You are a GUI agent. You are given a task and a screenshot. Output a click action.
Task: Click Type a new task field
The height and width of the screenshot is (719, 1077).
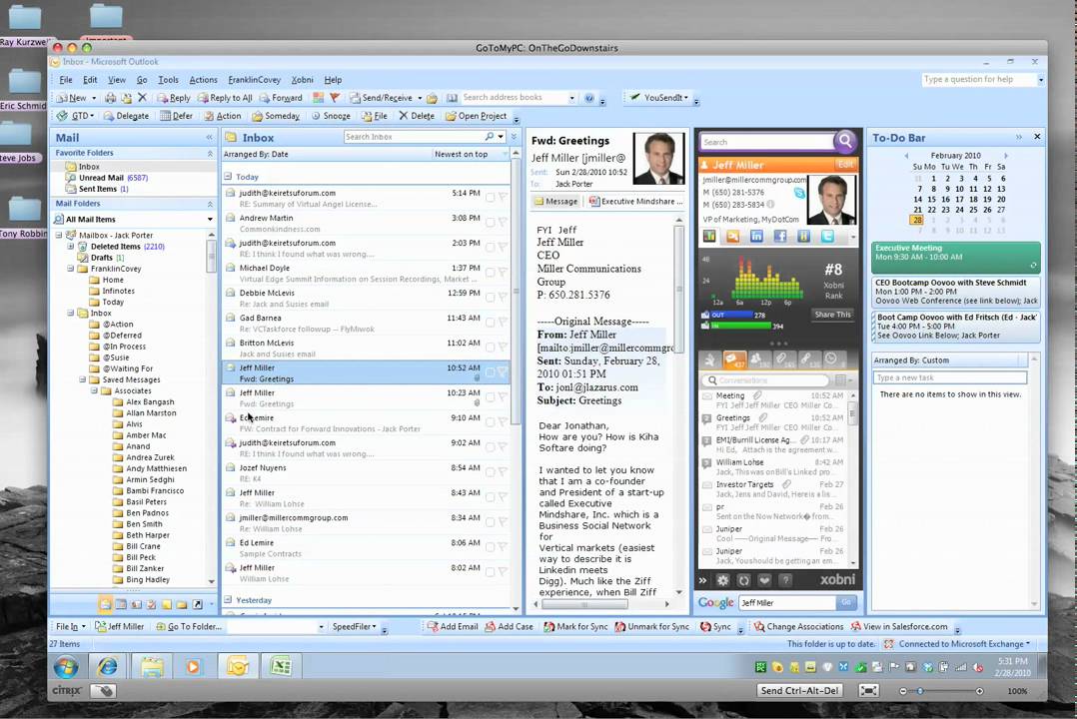tap(950, 377)
